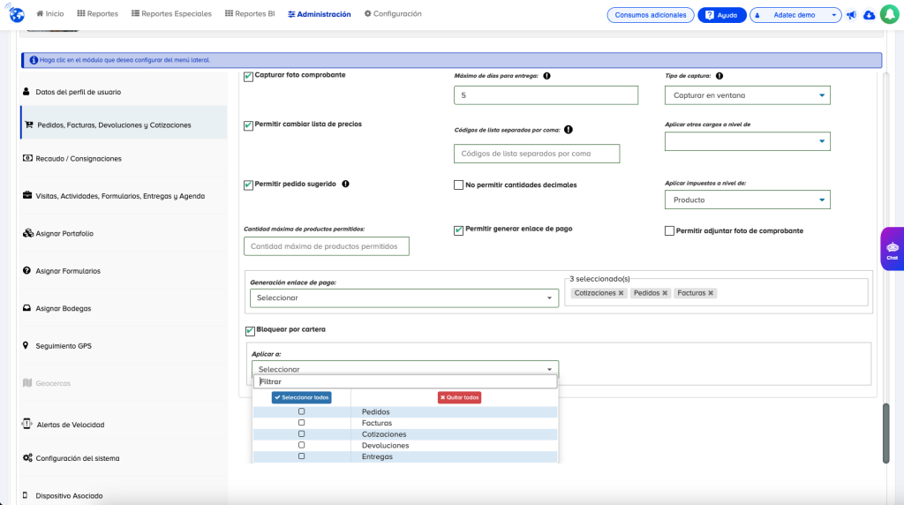Open the megaphone announcements icon
This screenshot has width=904, height=505.
tap(852, 15)
